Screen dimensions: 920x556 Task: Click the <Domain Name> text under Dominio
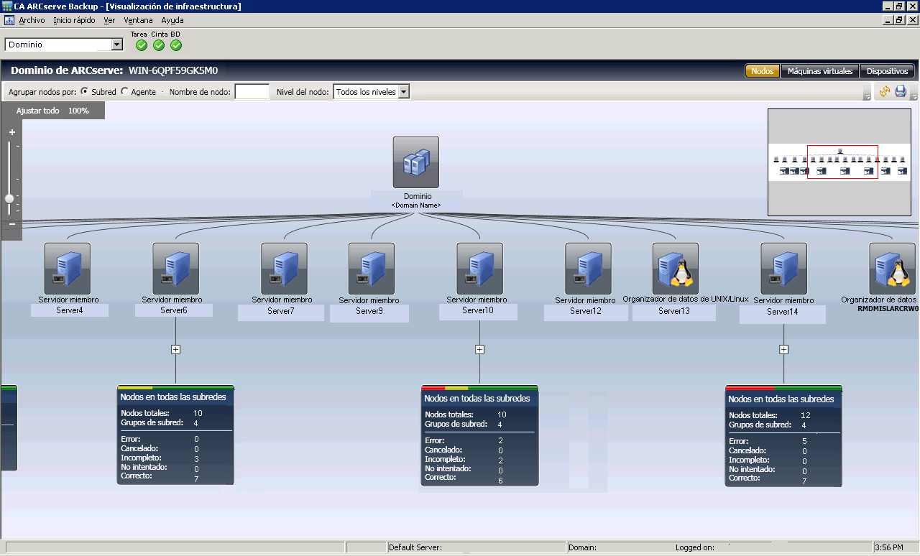point(416,205)
